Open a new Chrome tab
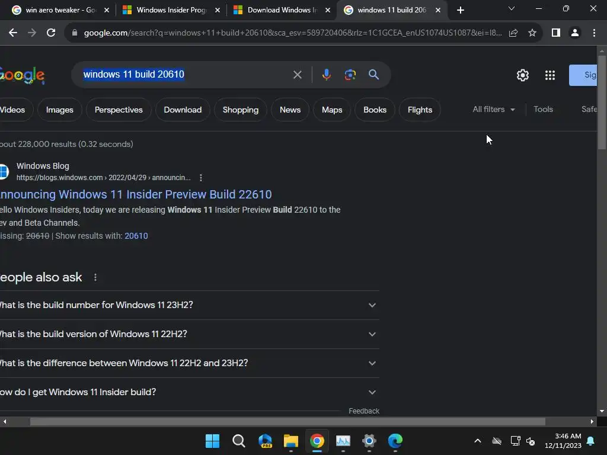 click(460, 10)
